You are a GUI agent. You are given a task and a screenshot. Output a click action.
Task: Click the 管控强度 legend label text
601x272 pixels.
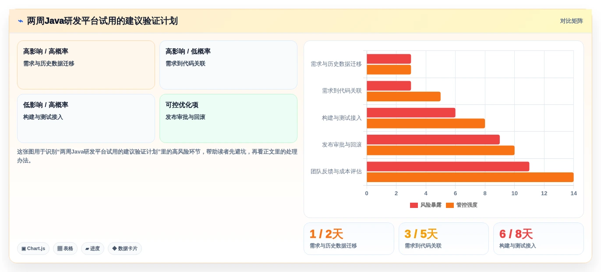point(467,205)
